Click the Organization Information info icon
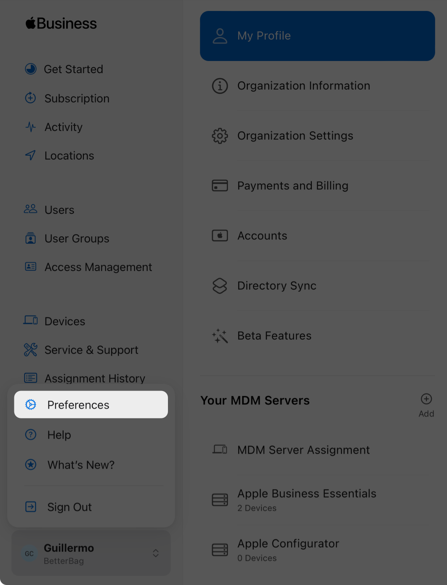The image size is (447, 585). (220, 86)
